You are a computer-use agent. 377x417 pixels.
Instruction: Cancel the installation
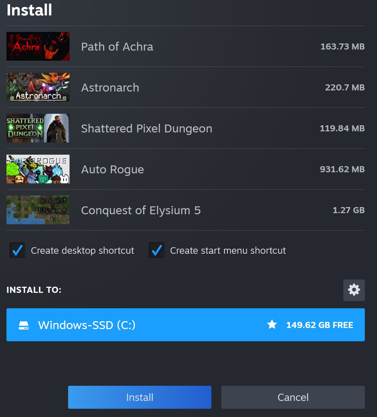(293, 397)
